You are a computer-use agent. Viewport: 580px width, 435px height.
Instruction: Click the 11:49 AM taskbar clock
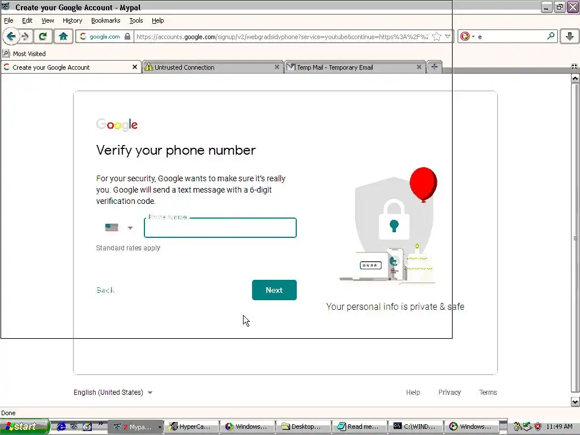coord(559,427)
